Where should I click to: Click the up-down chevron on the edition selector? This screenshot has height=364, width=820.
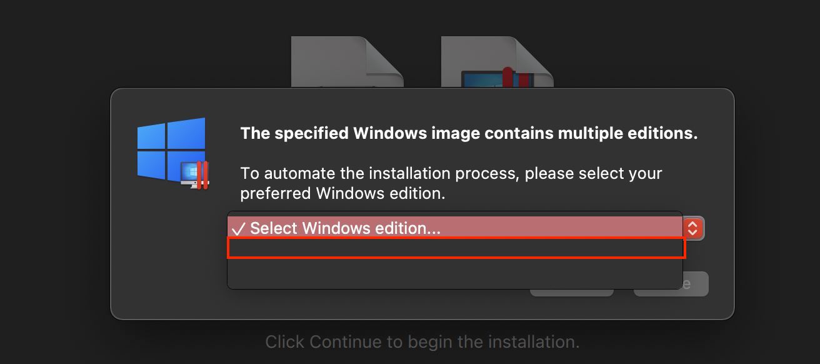coord(694,228)
